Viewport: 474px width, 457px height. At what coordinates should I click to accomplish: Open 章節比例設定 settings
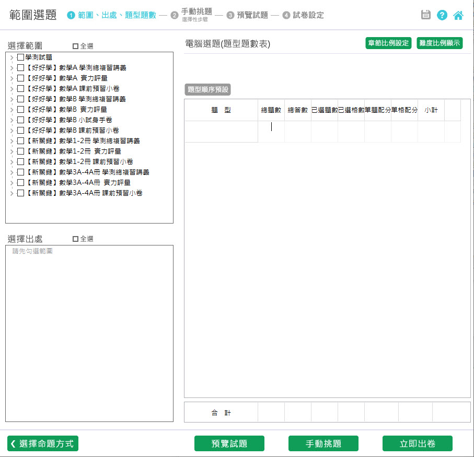coord(388,43)
